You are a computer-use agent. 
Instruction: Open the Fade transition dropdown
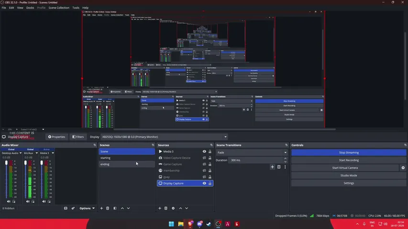coord(252,153)
